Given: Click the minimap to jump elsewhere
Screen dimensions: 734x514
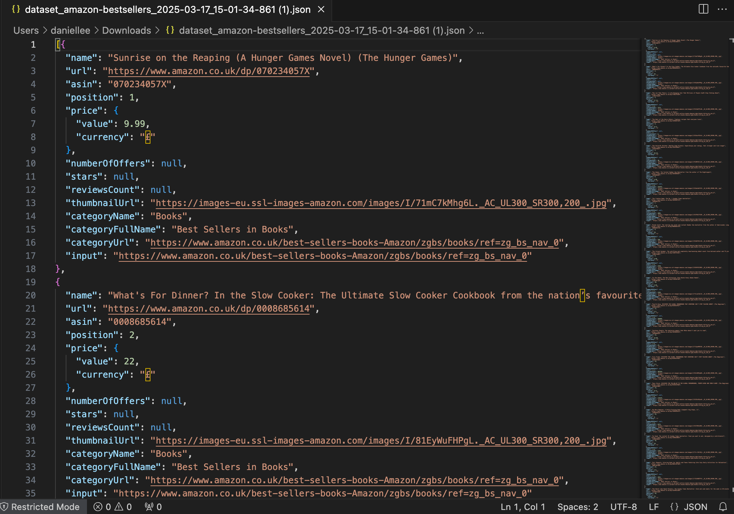Looking at the screenshot, I should [686, 257].
